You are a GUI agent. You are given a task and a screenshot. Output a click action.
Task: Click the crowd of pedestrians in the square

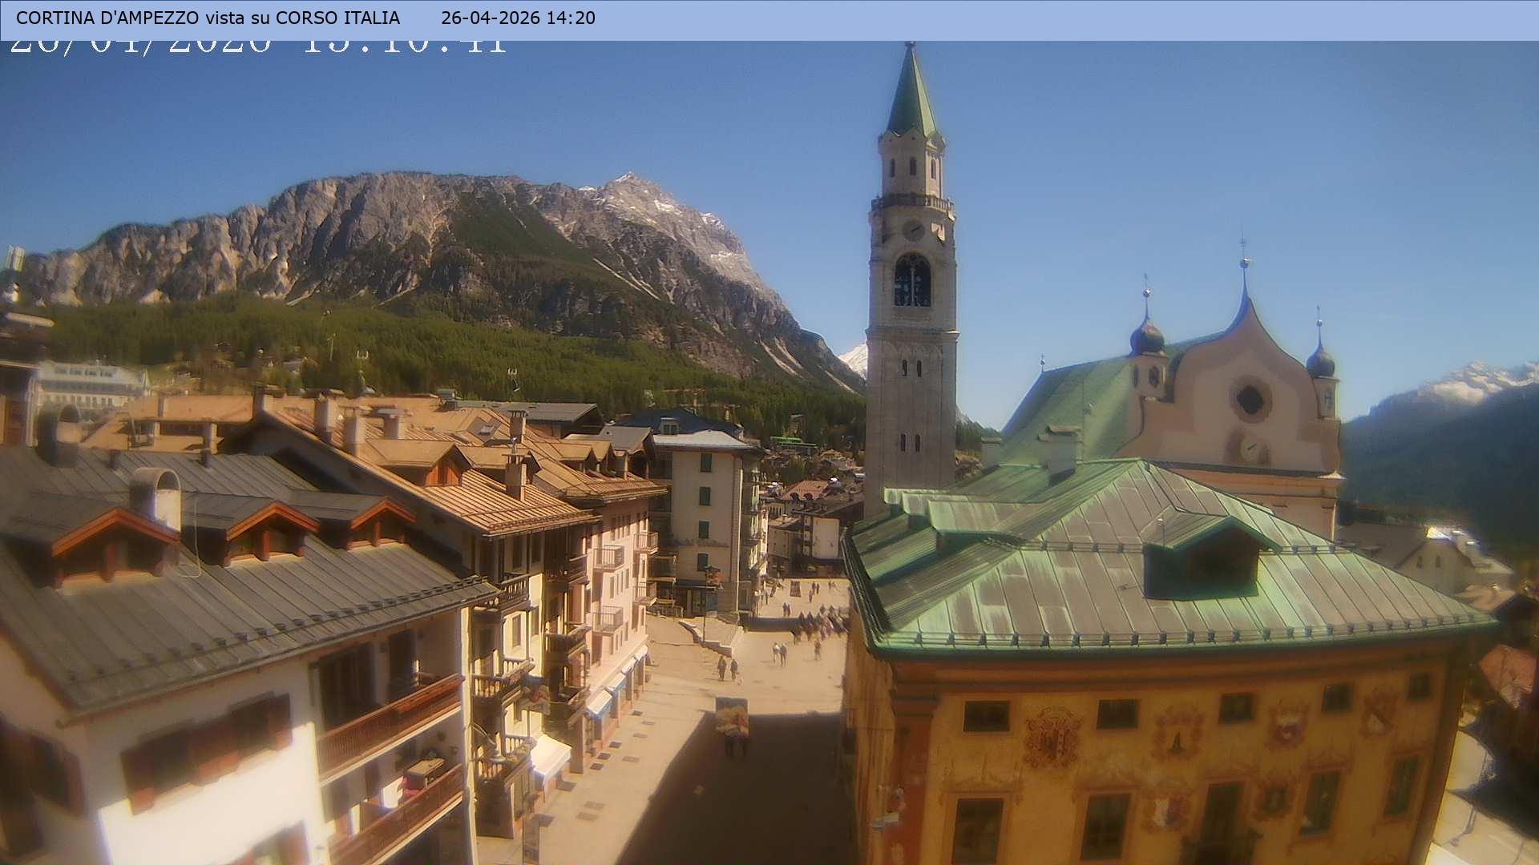point(819,623)
